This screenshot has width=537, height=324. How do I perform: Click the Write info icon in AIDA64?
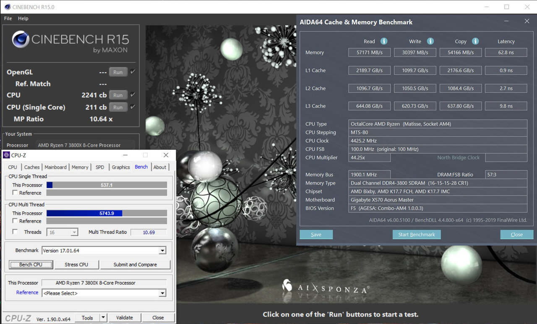(x=430, y=41)
